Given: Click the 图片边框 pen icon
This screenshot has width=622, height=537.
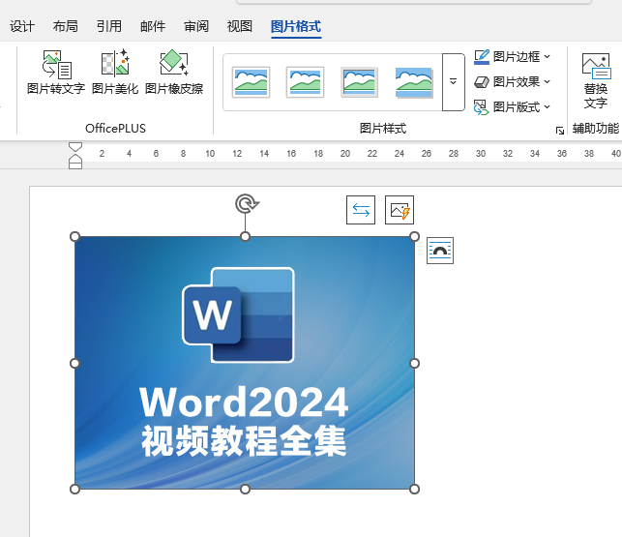Looking at the screenshot, I should 482,57.
